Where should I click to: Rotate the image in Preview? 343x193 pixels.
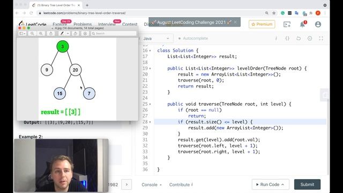coord(75,33)
